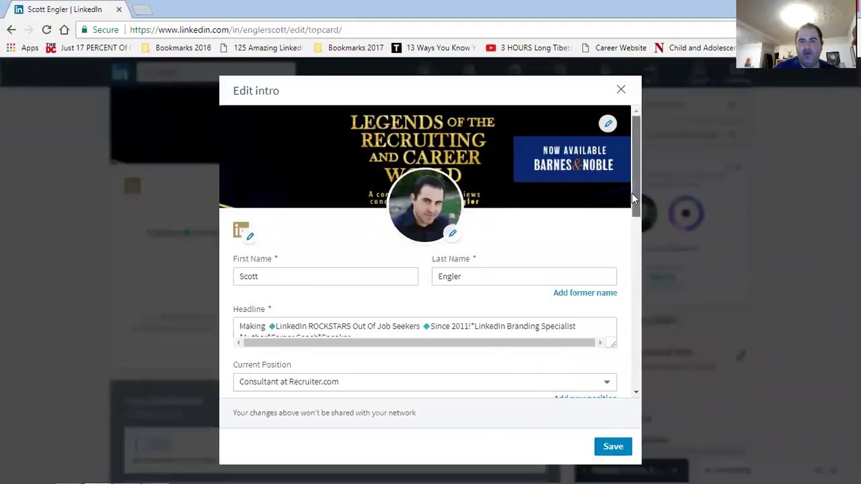Click the First Name field containing Scott
This screenshot has width=861, height=484.
[x=326, y=276]
